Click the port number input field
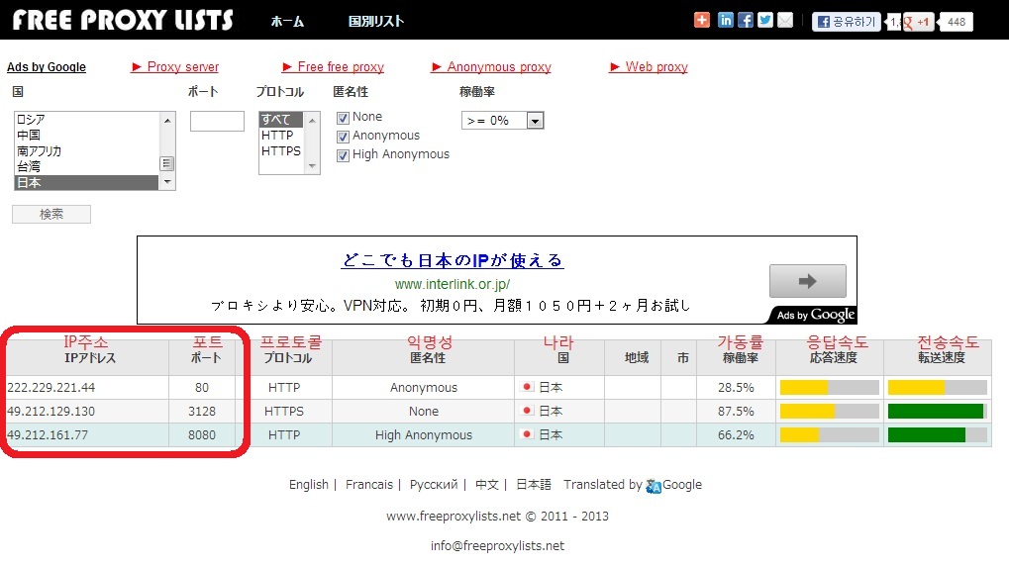This screenshot has height=567, width=1009. 217,121
